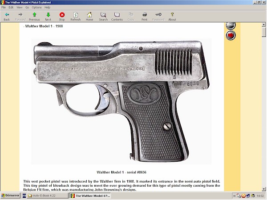
Task: Click the scrollbar up arrow
Action: click(x=264, y=24)
